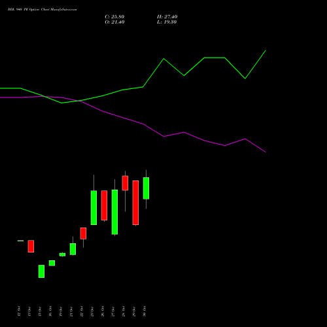Click the '16 Oct' date axis label
The height and width of the screenshot is (327, 327).
(50, 311)
